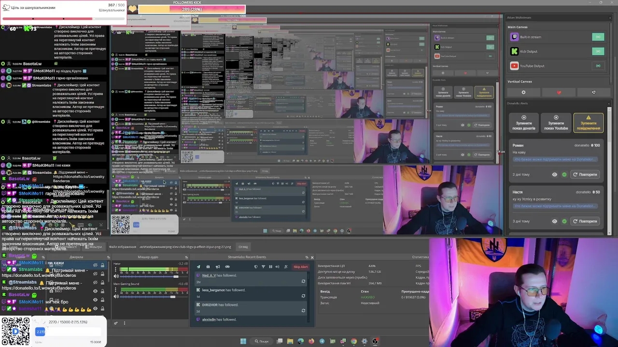
Task: Replay the lexa_bergamot follow event
Action: tap(303, 296)
